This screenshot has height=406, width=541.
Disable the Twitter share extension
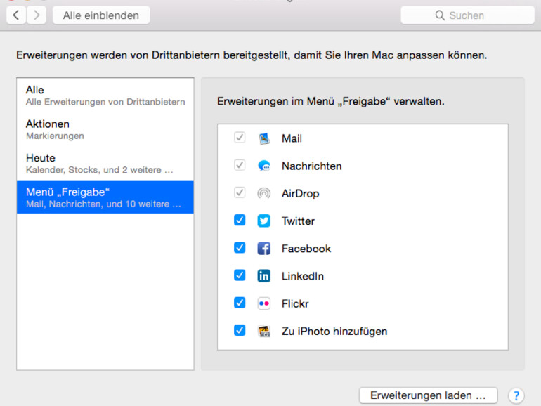[x=240, y=220]
